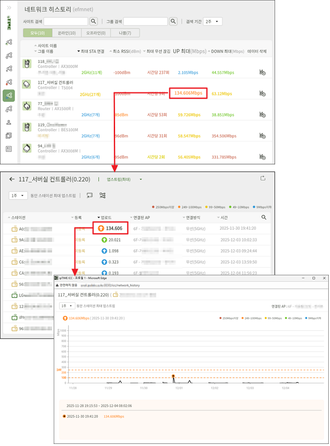Switch to the 나쁨(7) tab
This screenshot has height=446, width=330.
pyautogui.click(x=125, y=33)
